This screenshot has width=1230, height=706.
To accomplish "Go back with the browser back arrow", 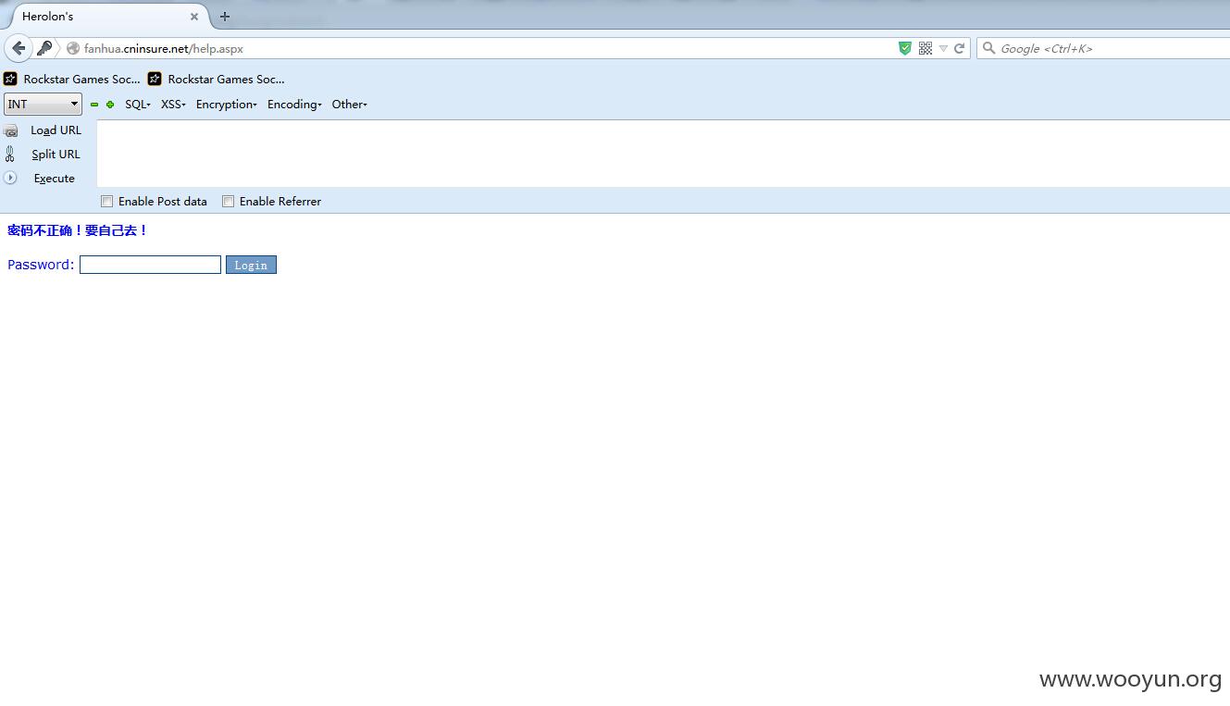I will (x=19, y=48).
